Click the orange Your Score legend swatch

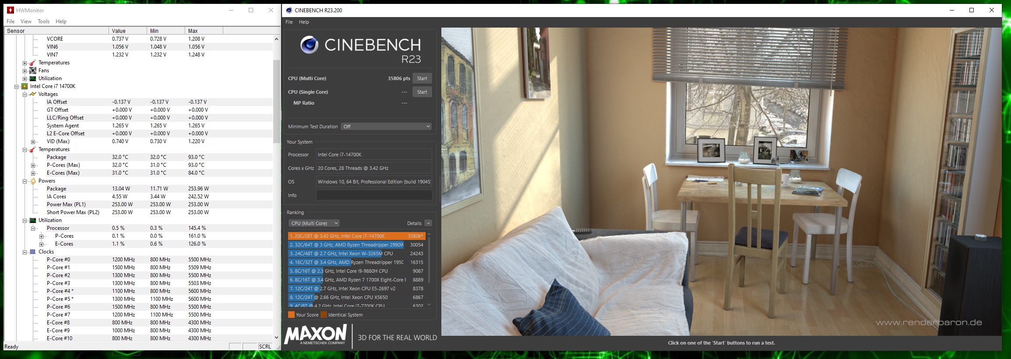pyautogui.click(x=291, y=315)
